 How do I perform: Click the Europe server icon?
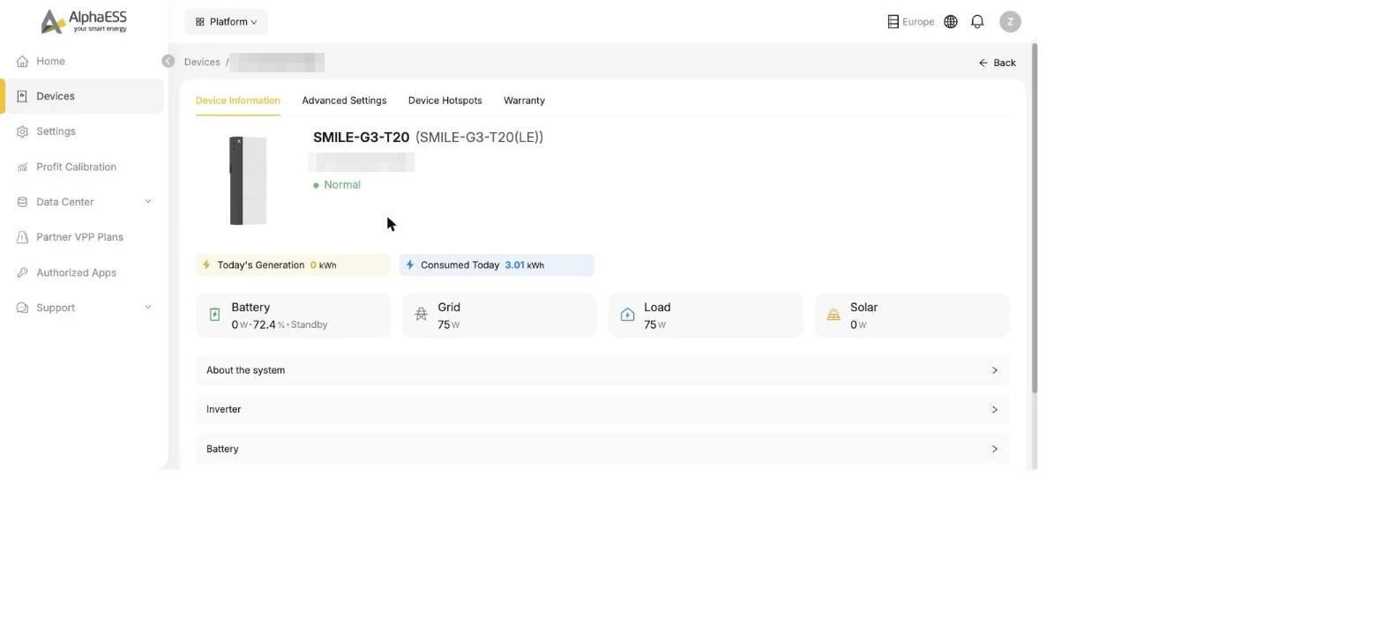[893, 22]
